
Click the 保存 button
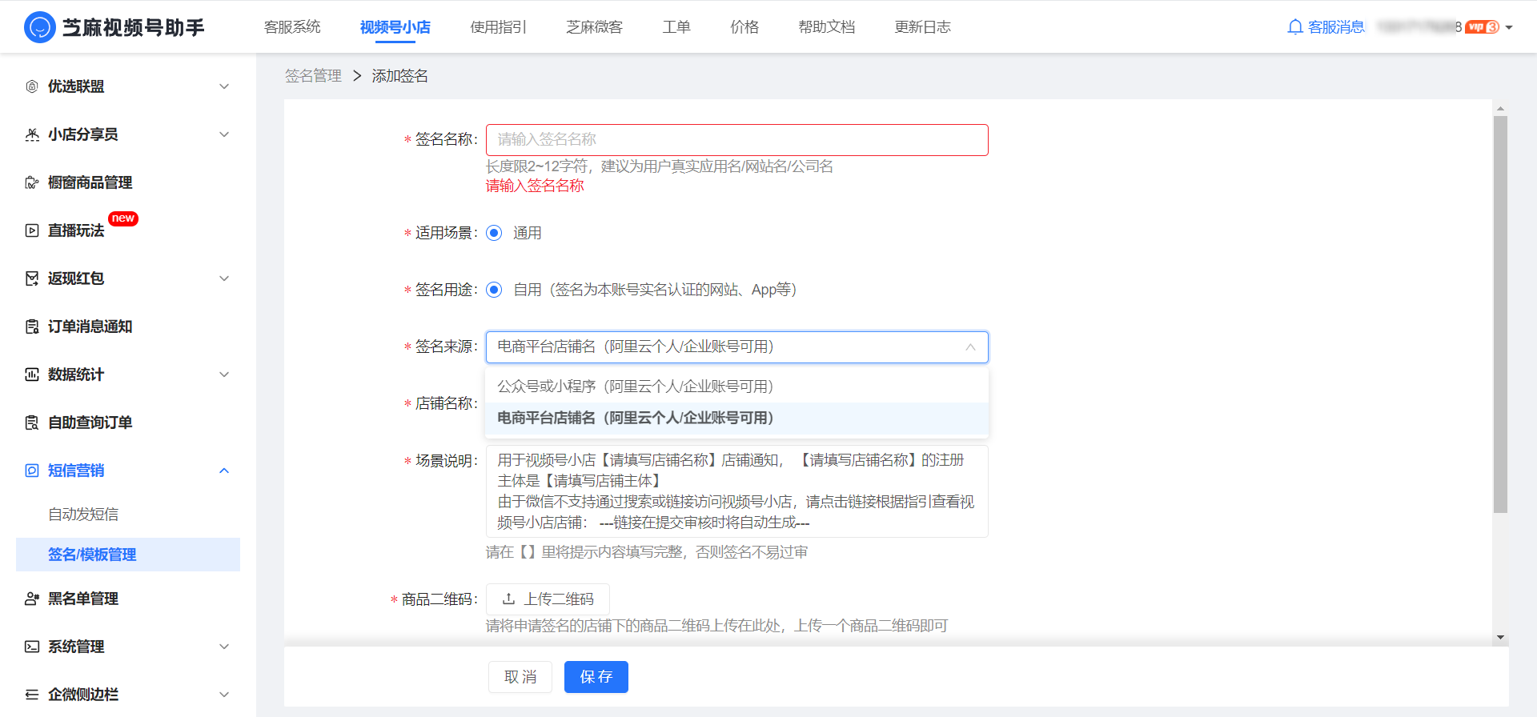point(596,677)
